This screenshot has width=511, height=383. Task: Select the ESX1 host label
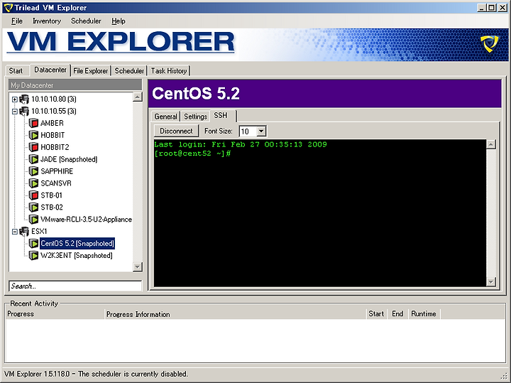[39, 232]
